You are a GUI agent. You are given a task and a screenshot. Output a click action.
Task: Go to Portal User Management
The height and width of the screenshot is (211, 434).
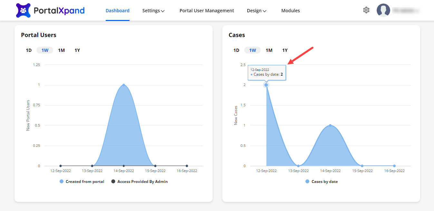tap(207, 11)
